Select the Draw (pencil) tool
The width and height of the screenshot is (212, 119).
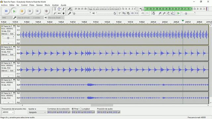pyautogui.click(x=63, y=9)
